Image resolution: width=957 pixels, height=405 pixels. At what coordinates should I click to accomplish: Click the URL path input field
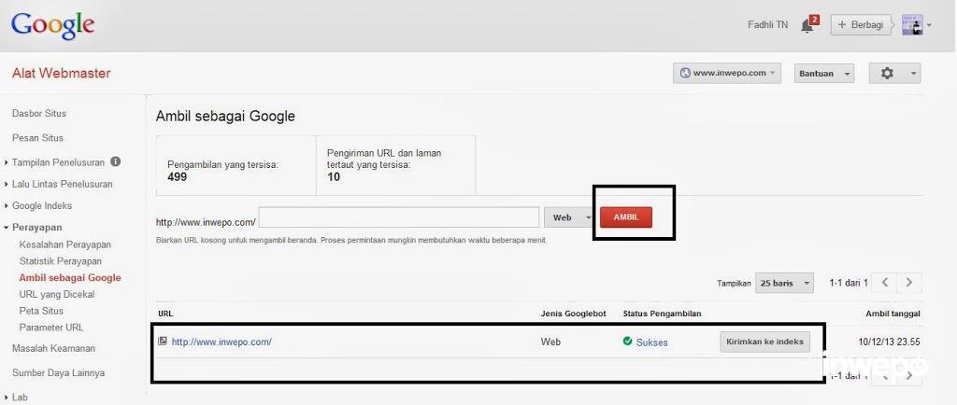398,217
